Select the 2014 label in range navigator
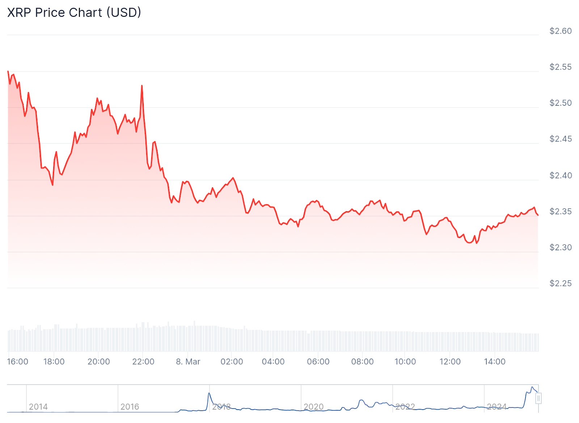Viewport: 579px width, 423px height. [x=38, y=407]
